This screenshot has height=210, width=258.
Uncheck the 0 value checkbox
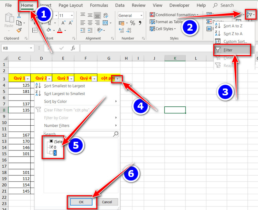[x=51, y=147]
